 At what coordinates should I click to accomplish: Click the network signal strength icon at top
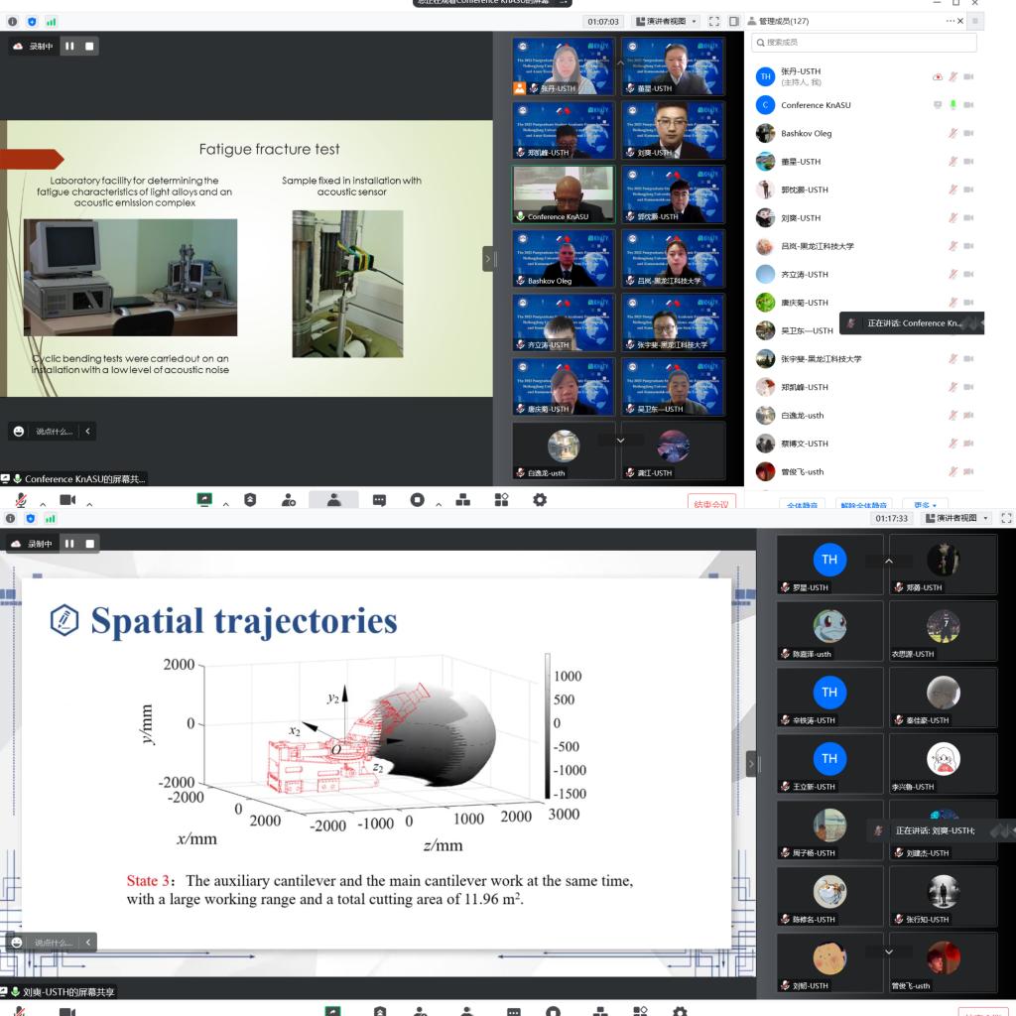point(50,21)
